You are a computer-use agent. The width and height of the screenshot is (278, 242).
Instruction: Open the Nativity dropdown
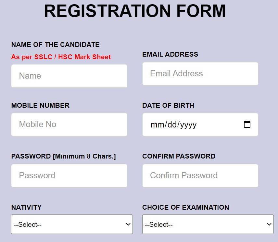pyautogui.click(x=71, y=224)
